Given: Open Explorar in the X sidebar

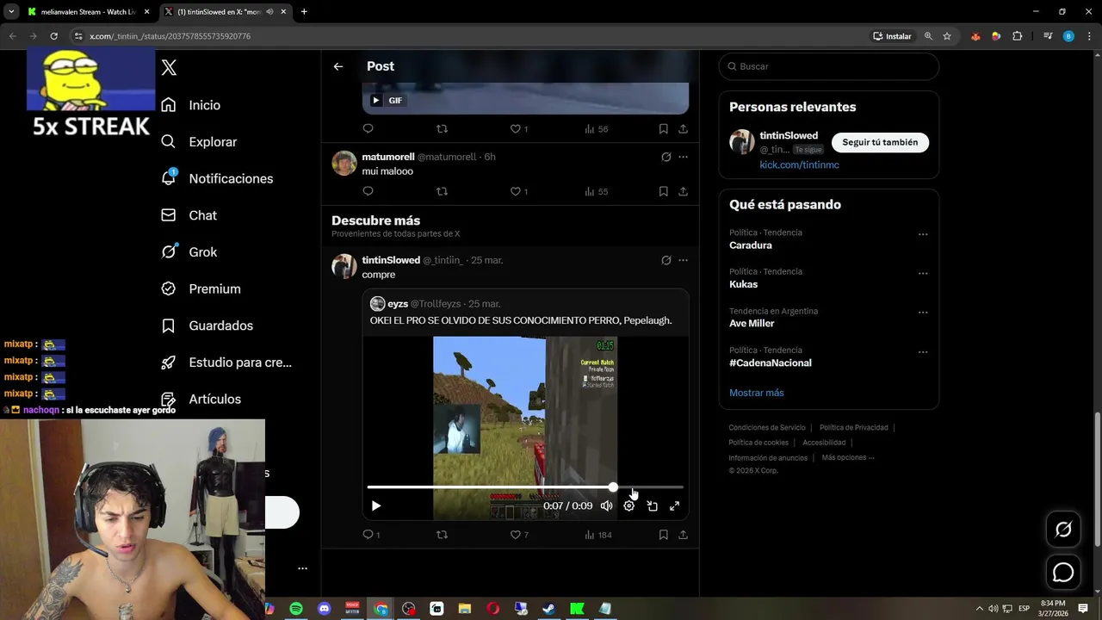Looking at the screenshot, I should (199, 142).
